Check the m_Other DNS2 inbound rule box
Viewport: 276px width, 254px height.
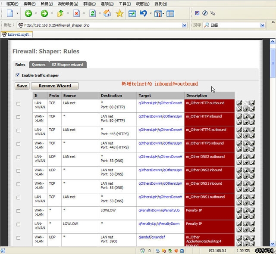coord(18,171)
